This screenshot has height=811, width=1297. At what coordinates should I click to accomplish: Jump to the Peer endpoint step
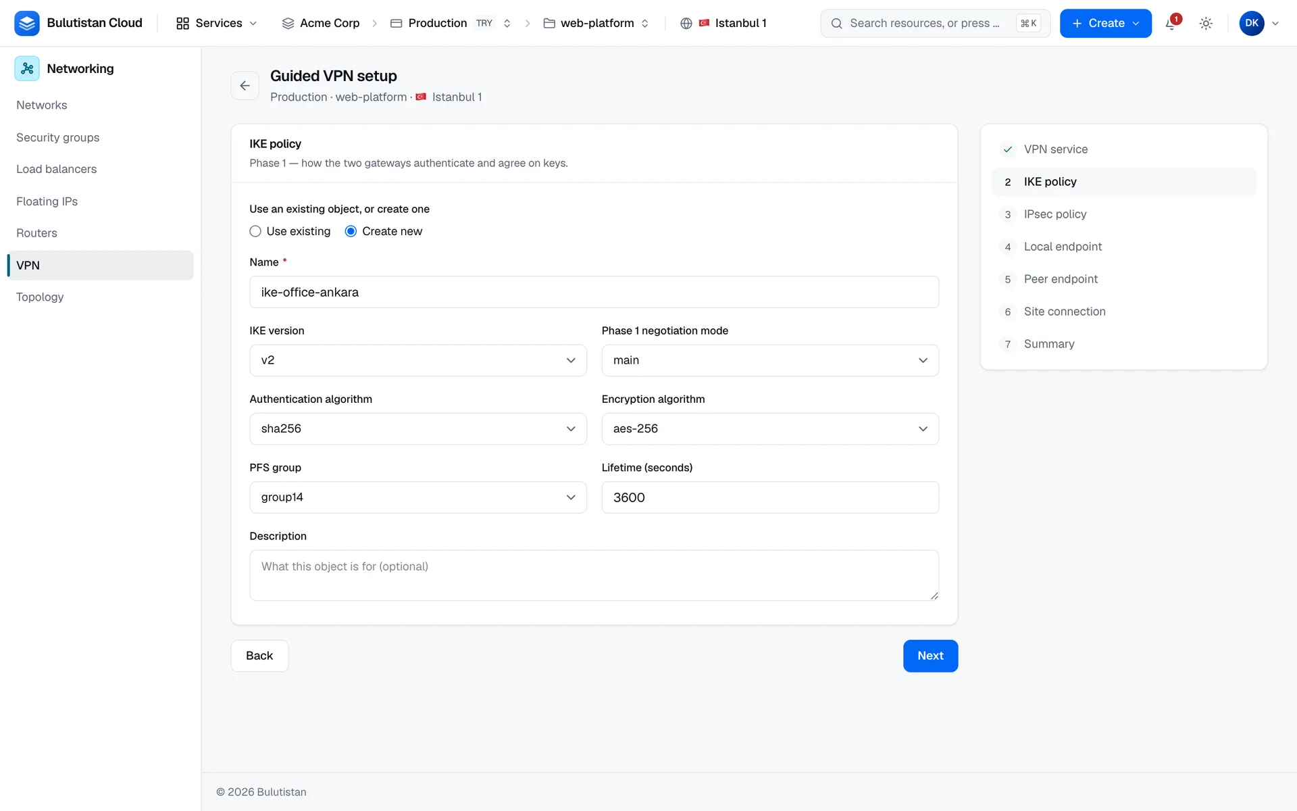(x=1123, y=279)
